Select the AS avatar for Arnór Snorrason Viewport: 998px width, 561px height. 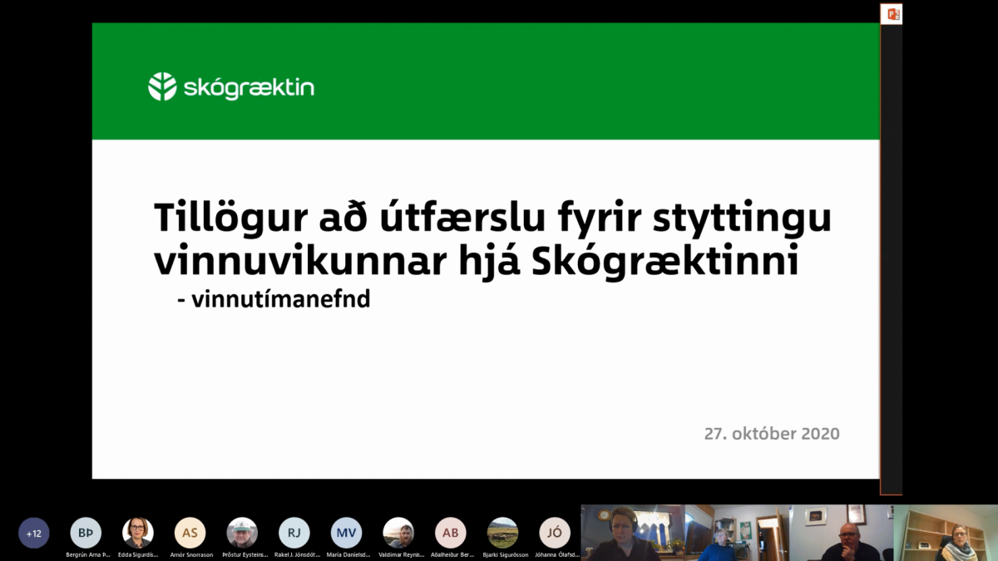coord(190,533)
